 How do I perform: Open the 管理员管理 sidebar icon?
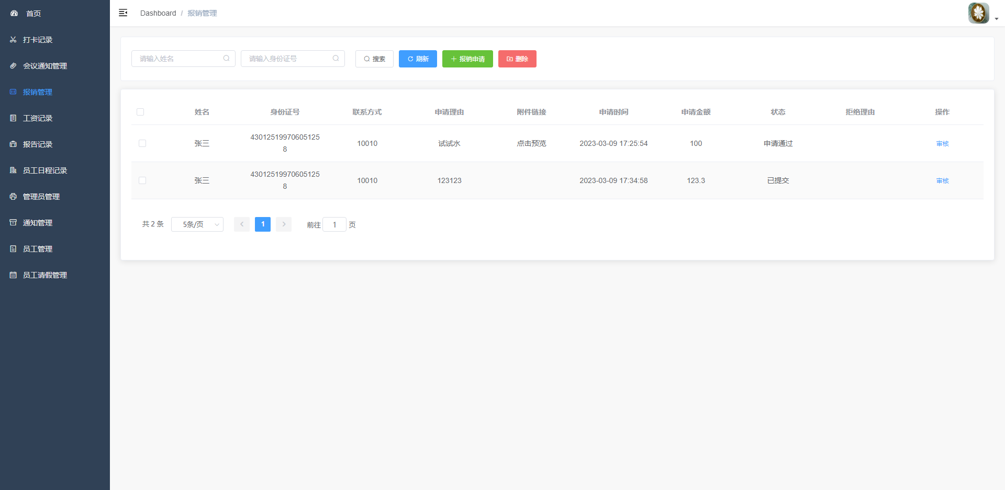tap(13, 196)
